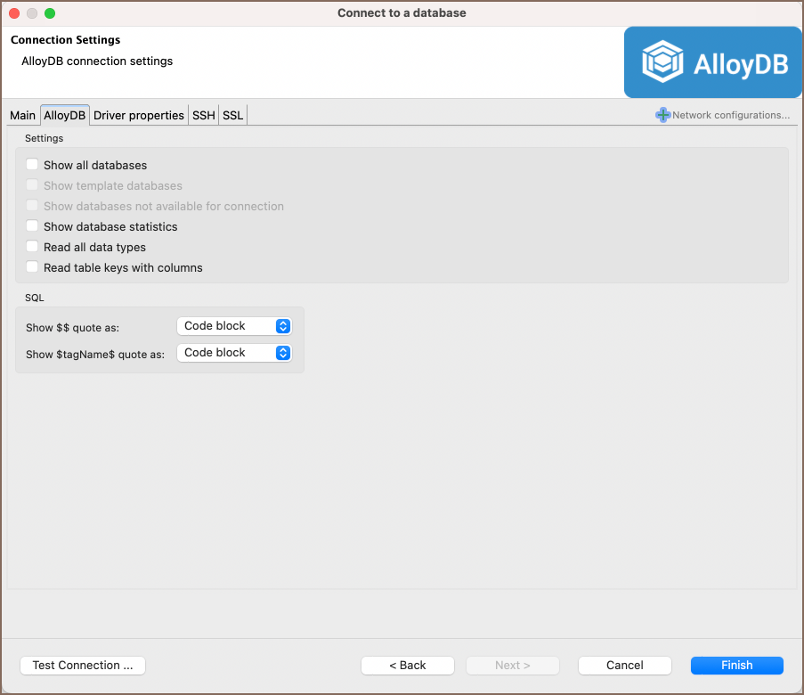The image size is (804, 695).
Task: Select the AlloyDB tab
Action: pos(65,115)
